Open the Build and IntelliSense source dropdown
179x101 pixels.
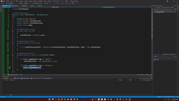(x=48, y=78)
